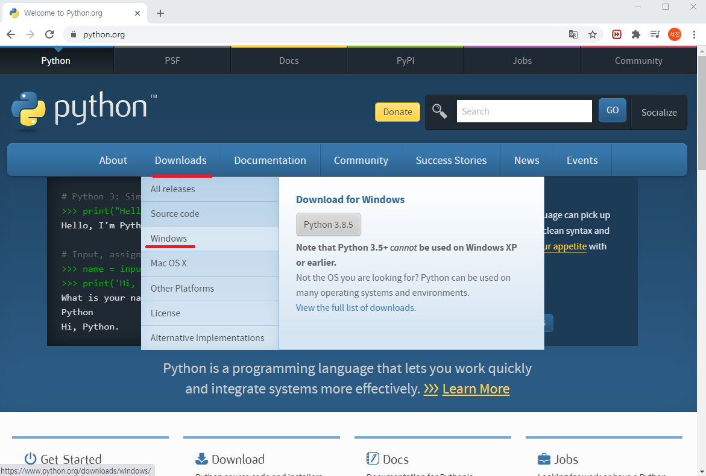The image size is (706, 476).
Task: Click the Get Started heading
Action: [71, 459]
